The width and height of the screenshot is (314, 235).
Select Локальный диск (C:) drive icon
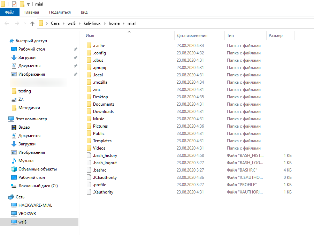pyautogui.click(x=14, y=186)
